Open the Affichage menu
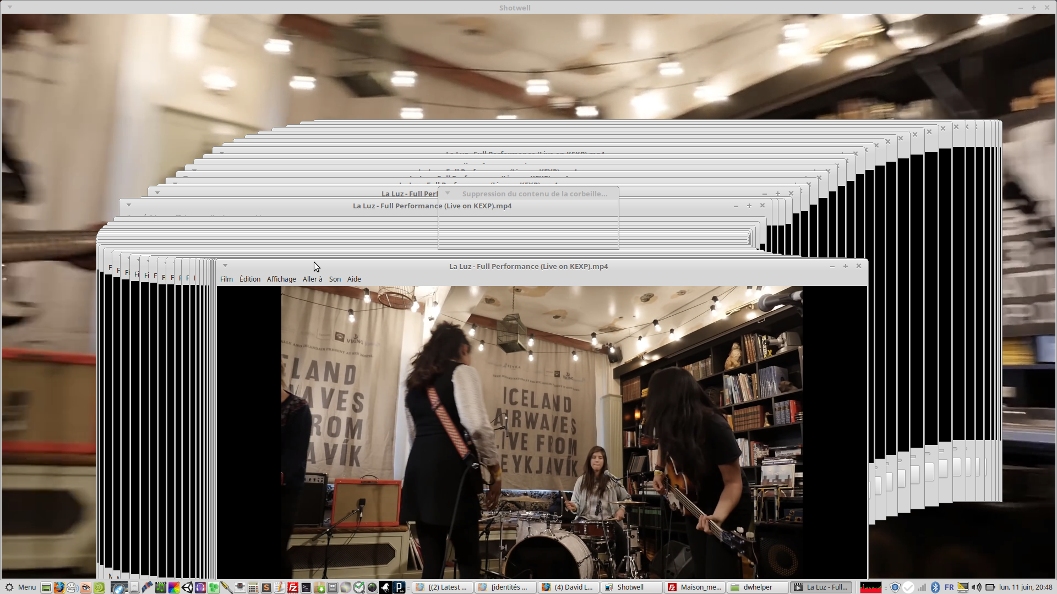The height and width of the screenshot is (594, 1057). tap(281, 279)
